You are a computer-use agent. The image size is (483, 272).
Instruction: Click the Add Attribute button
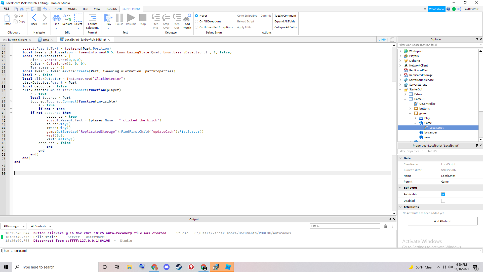(x=442, y=221)
